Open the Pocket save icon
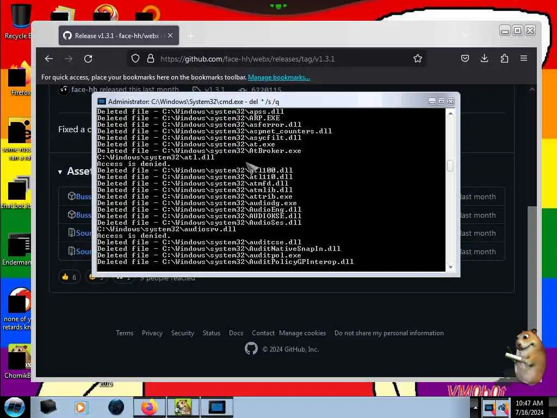This screenshot has height=418, width=557. tap(465, 58)
